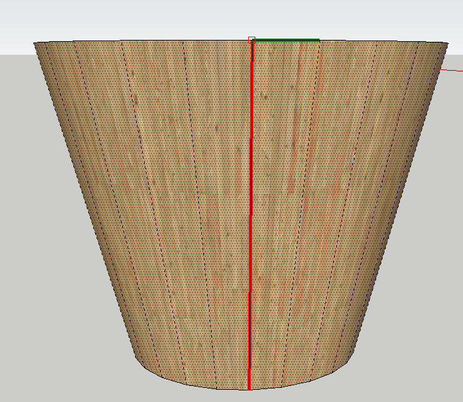Viewport: 463px width, 402px height.
Task: Click the top left corner of the wooden shape
Action: [x=35, y=43]
